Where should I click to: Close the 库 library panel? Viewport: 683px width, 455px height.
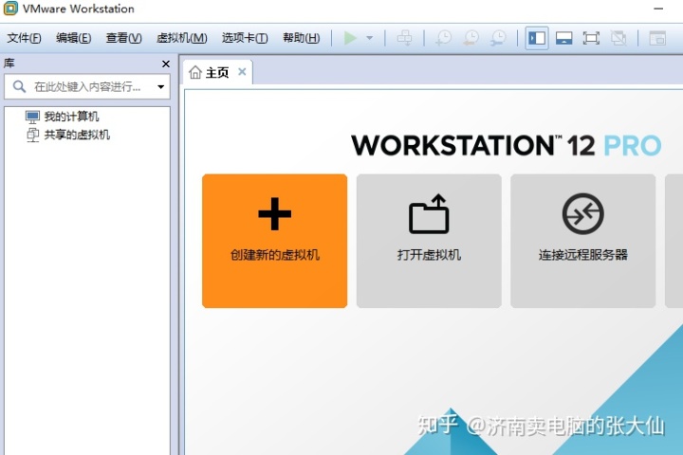166,64
